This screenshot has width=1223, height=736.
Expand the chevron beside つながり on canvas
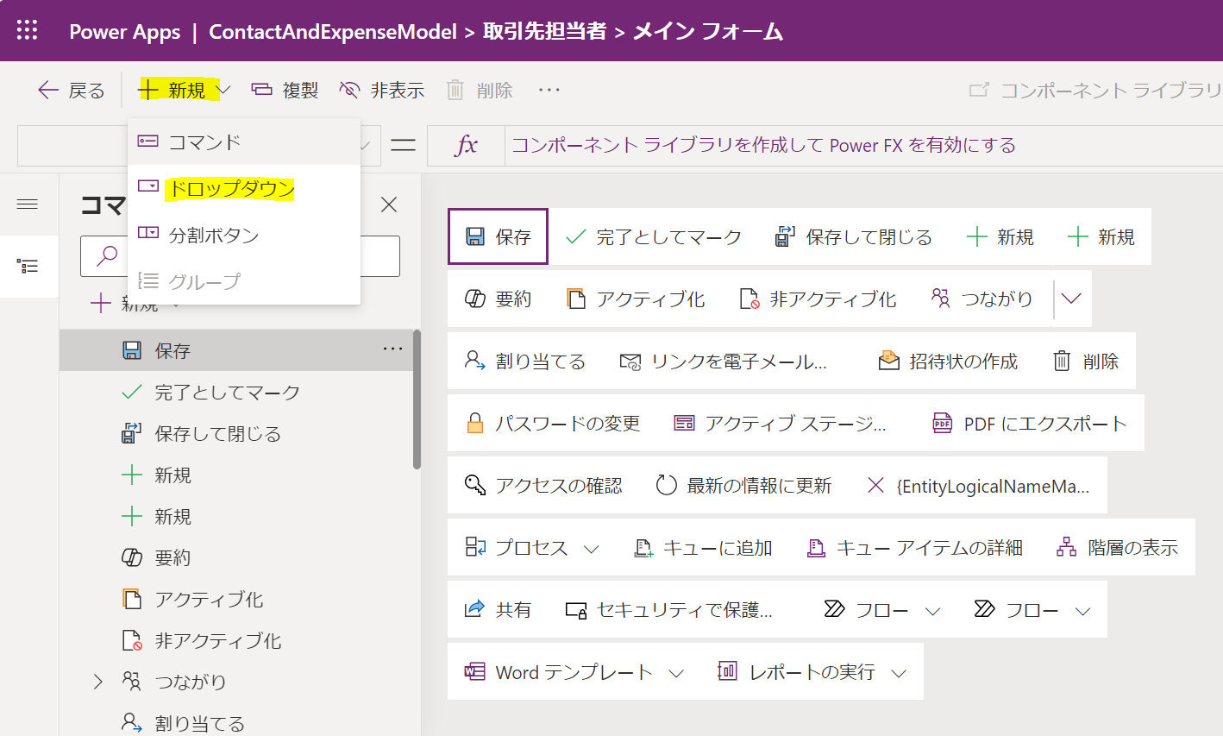pyautogui.click(x=1071, y=299)
